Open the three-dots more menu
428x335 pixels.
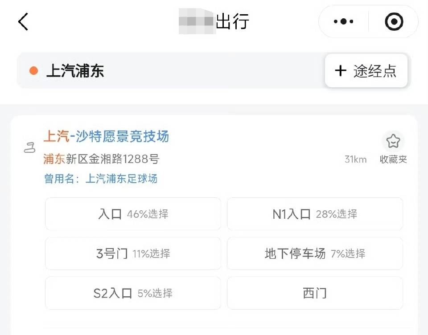(343, 21)
